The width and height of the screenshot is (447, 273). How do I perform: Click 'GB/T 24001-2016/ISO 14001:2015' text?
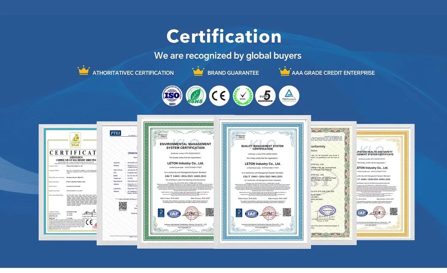click(x=185, y=176)
